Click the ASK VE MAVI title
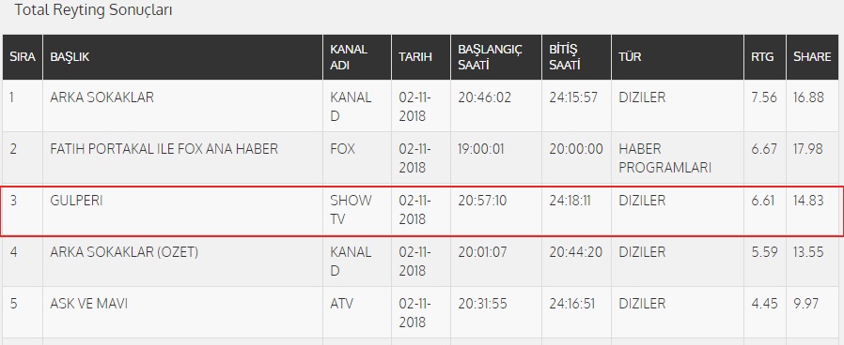This screenshot has width=844, height=345. (88, 304)
